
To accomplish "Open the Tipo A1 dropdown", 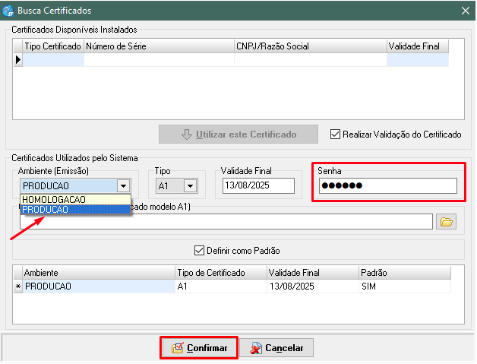I will [x=190, y=185].
